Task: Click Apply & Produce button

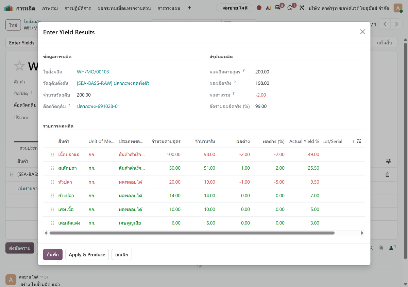Action: pos(87,254)
